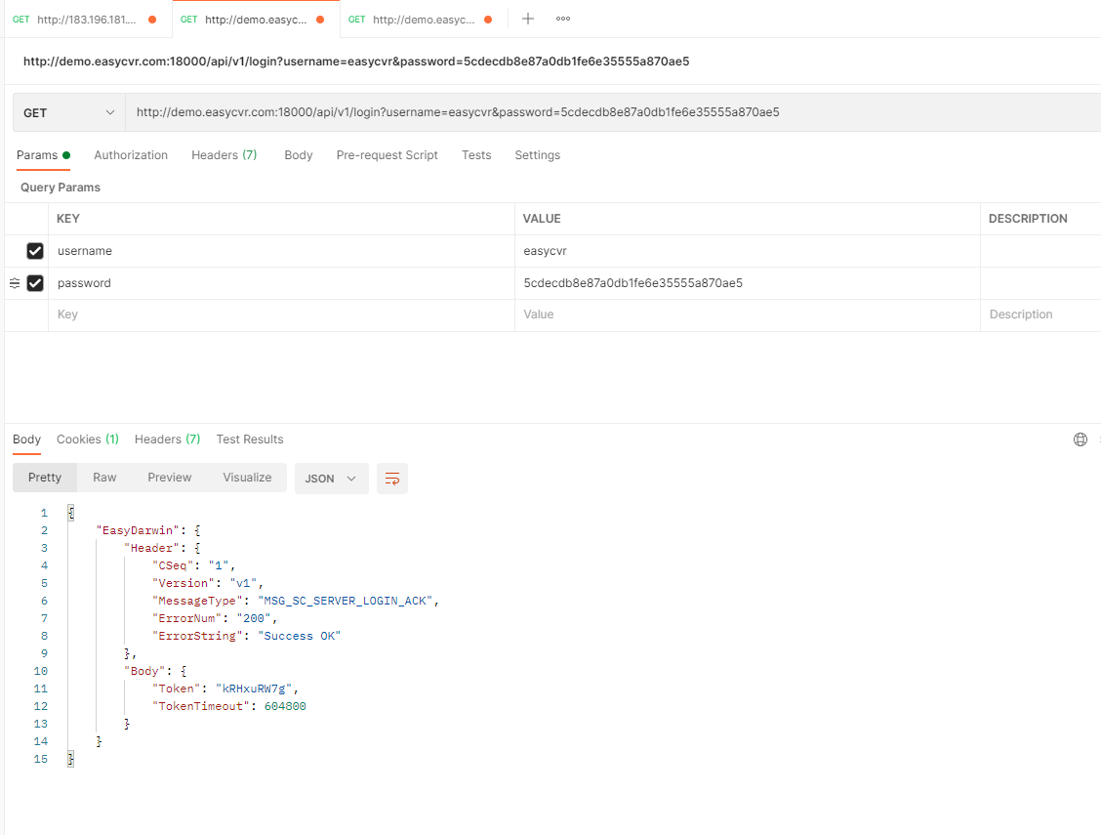This screenshot has height=835, width=1101.
Task: Select the Visualize response view
Action: [x=247, y=478]
